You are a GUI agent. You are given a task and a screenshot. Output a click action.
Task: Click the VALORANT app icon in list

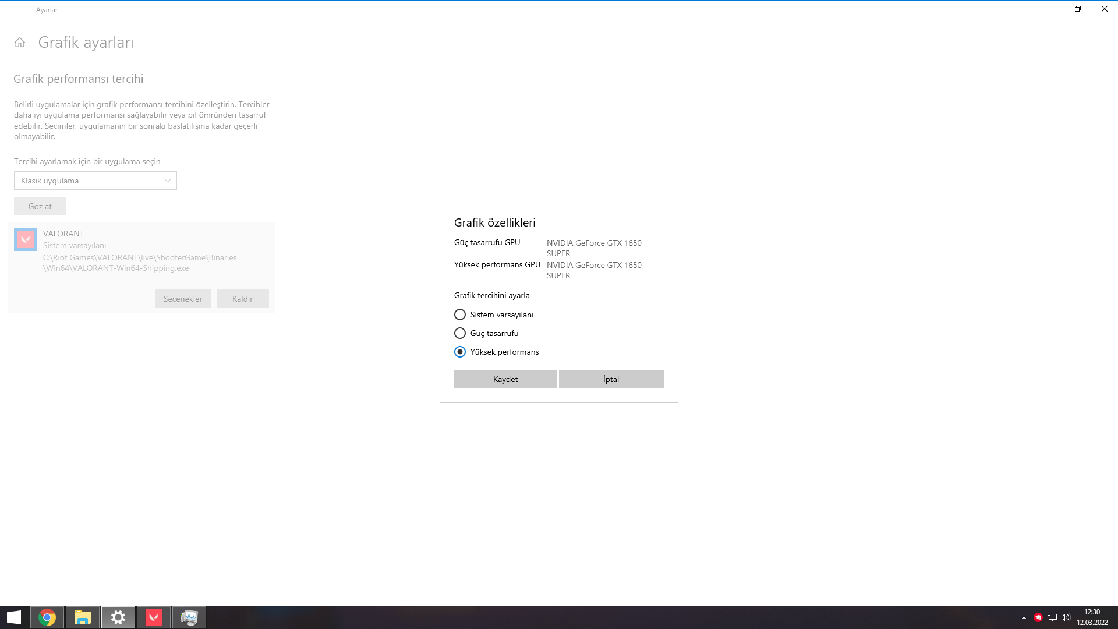click(x=26, y=239)
